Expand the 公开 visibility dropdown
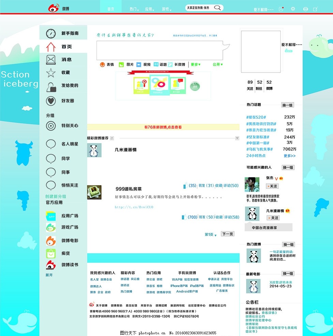The image size is (333, 336). coord(217,64)
